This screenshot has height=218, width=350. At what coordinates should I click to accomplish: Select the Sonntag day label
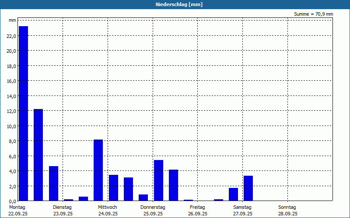coord(287,208)
